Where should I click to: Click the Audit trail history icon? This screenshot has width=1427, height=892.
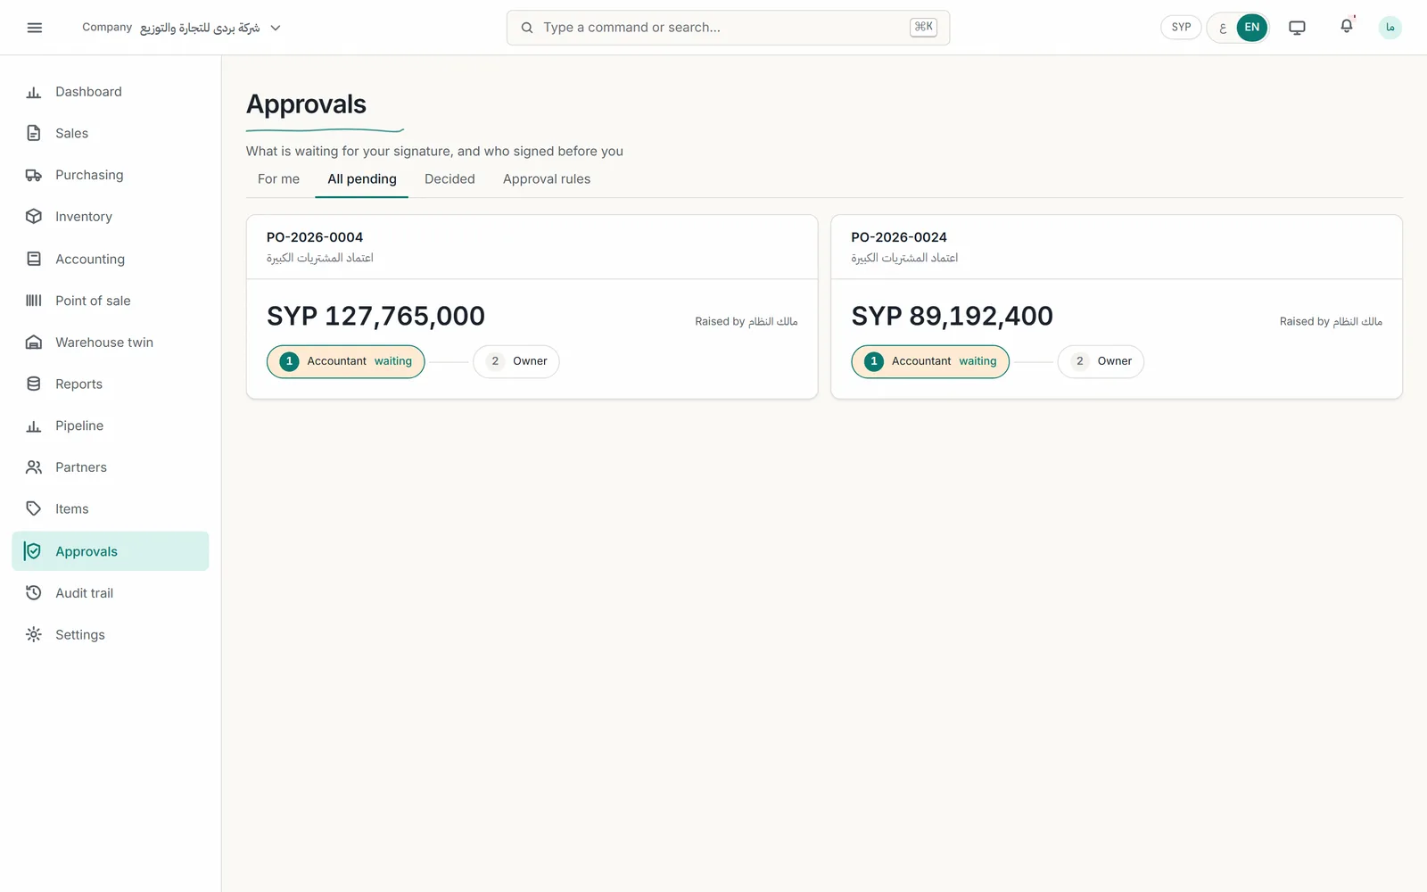[x=34, y=593]
